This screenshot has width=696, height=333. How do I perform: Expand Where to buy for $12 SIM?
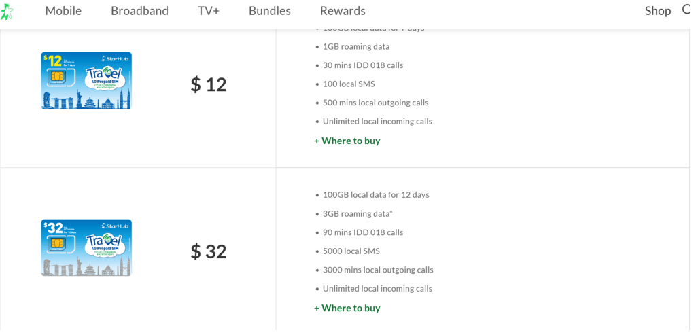pos(347,141)
